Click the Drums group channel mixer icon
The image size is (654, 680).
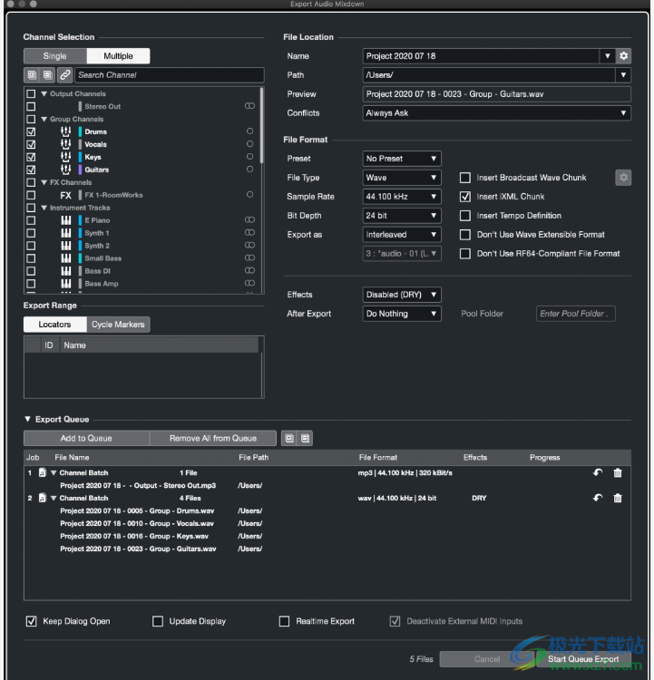pos(65,131)
